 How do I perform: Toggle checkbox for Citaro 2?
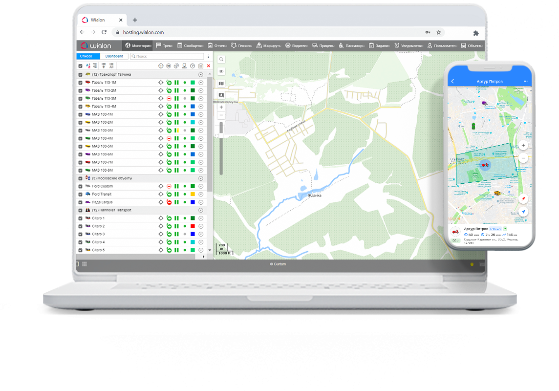[x=81, y=226]
